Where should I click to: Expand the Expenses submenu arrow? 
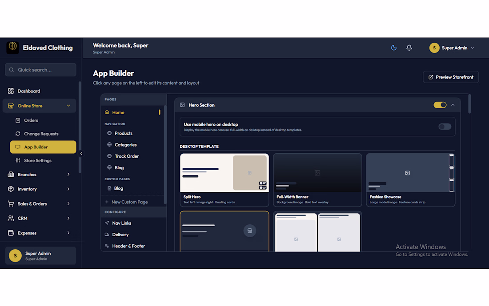tap(68, 233)
